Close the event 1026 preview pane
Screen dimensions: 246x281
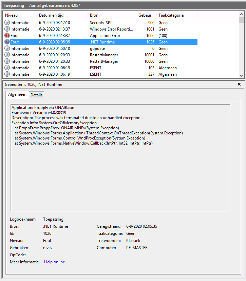coord(239,84)
